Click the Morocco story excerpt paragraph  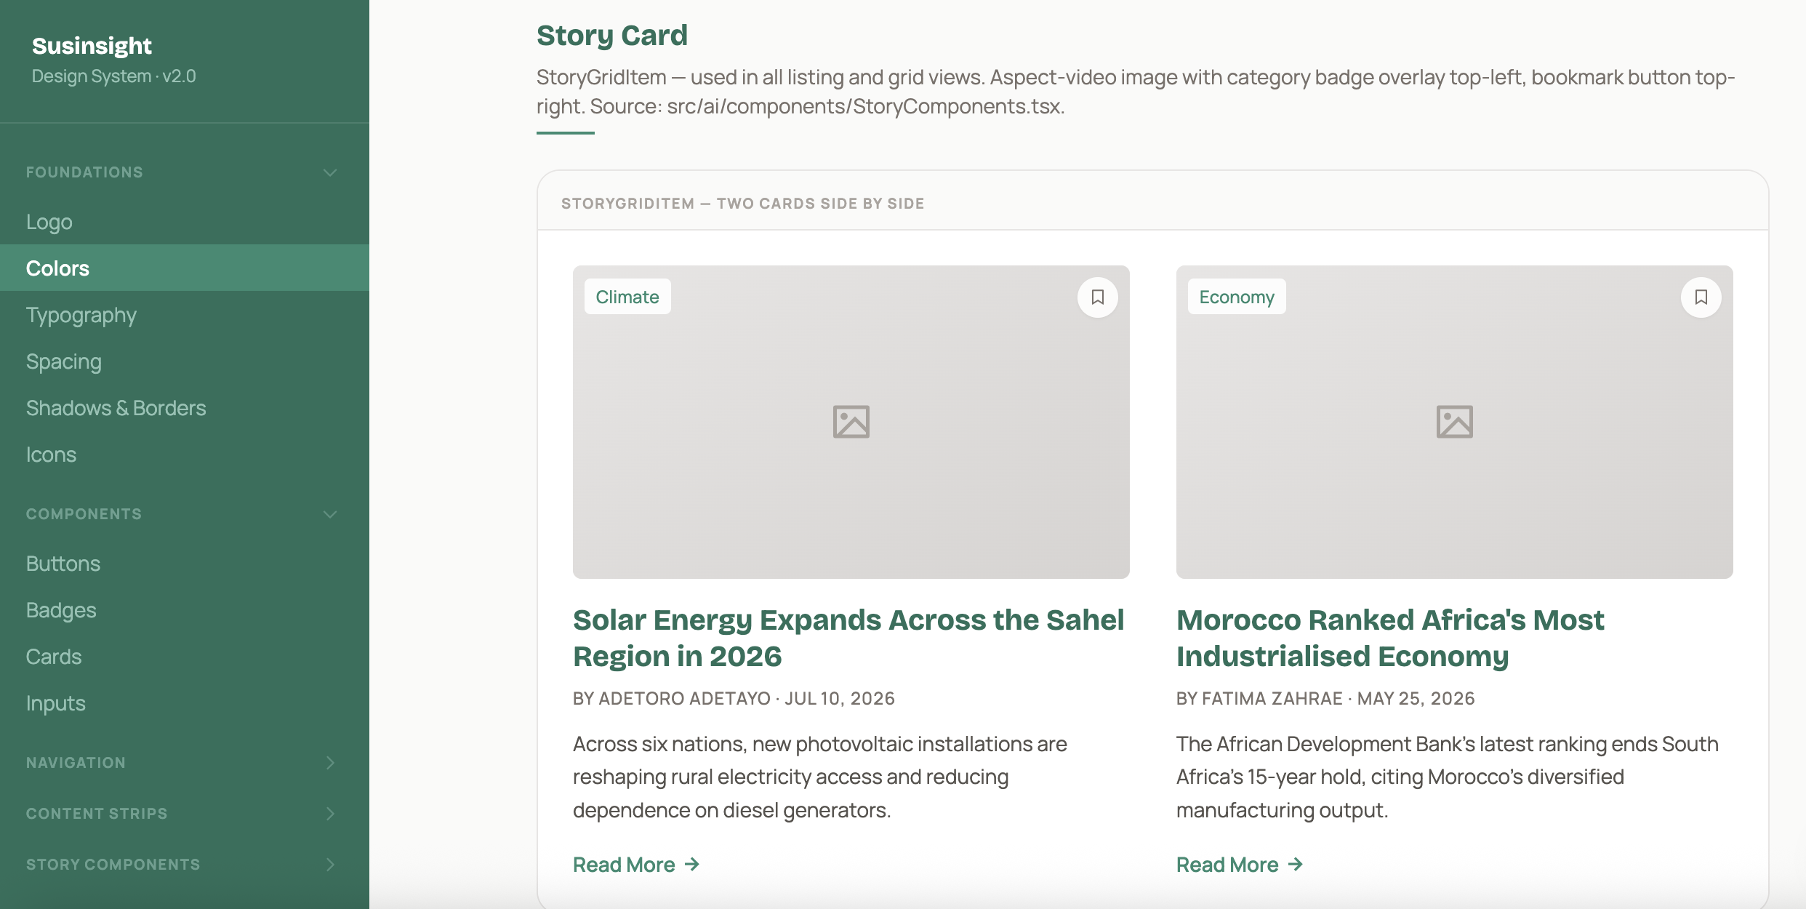click(1447, 777)
